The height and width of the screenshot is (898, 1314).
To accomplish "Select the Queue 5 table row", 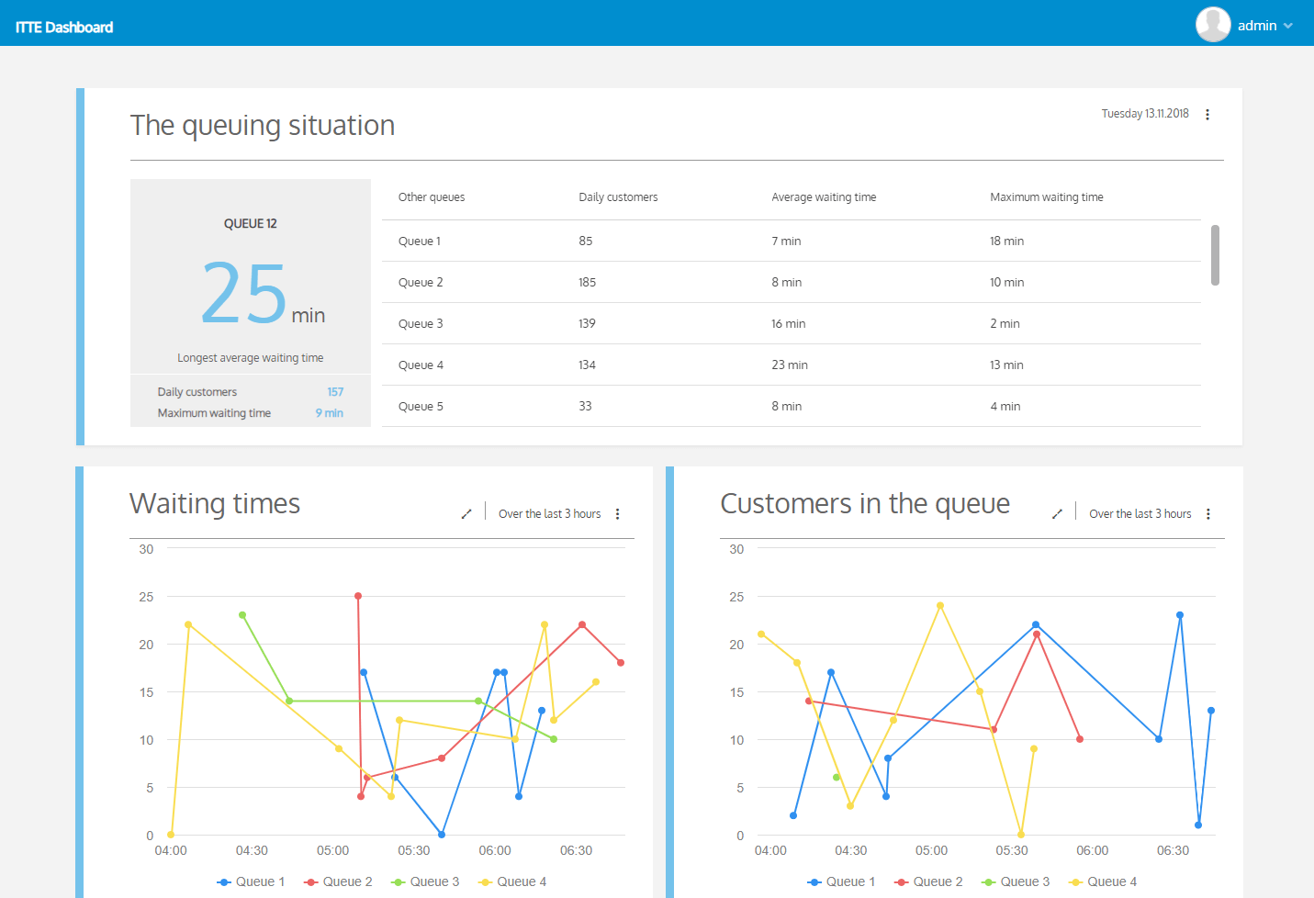I will pos(792,406).
